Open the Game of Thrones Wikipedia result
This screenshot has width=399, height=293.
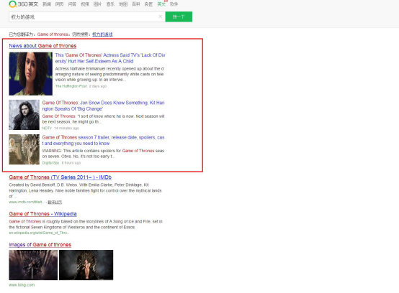(42, 213)
